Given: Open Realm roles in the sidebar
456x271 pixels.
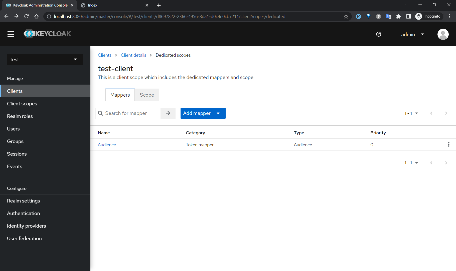Looking at the screenshot, I should pyautogui.click(x=45, y=116).
